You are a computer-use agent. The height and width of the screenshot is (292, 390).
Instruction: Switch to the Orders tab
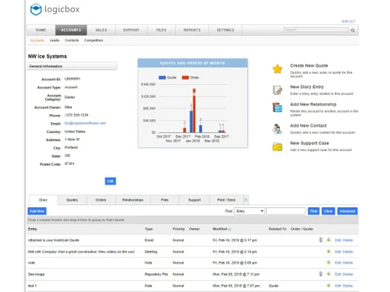[101, 200]
